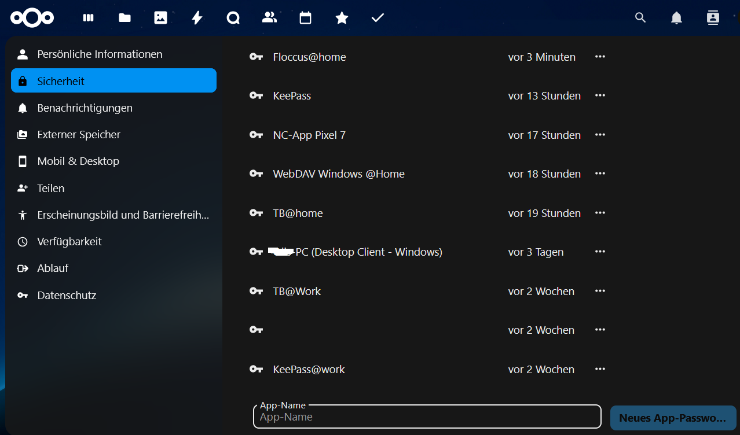Viewport: 740px width, 435px height.
Task: Open the Files app folder icon
Action: point(124,18)
